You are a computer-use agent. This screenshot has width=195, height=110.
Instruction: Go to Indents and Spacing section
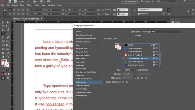[x=83, y=42]
